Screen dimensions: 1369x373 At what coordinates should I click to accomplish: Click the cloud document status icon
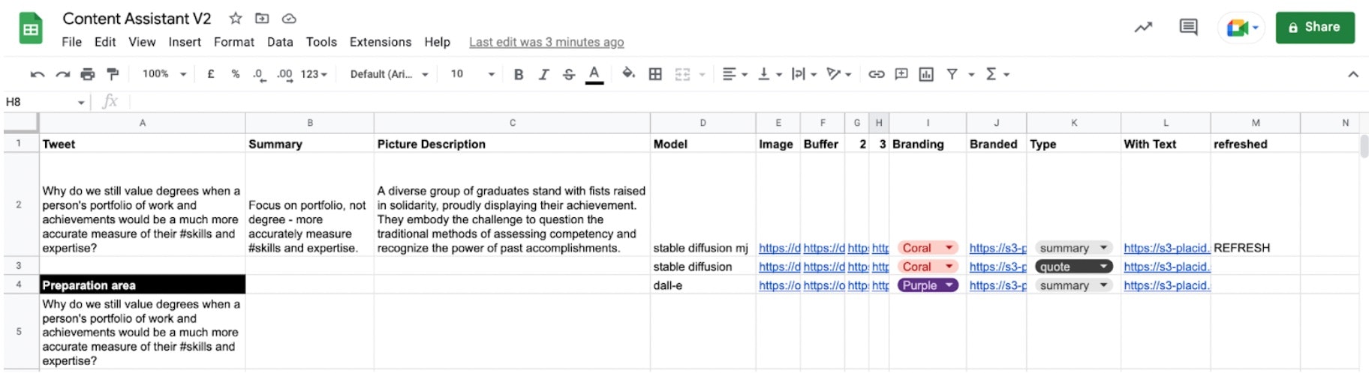click(289, 18)
